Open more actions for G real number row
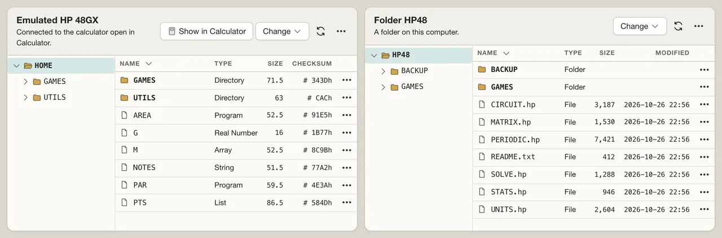The width and height of the screenshot is (722, 238). pyautogui.click(x=346, y=133)
